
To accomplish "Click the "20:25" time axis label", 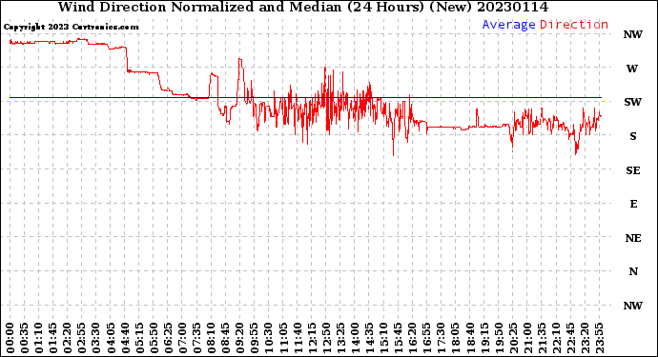I will pos(513,338).
